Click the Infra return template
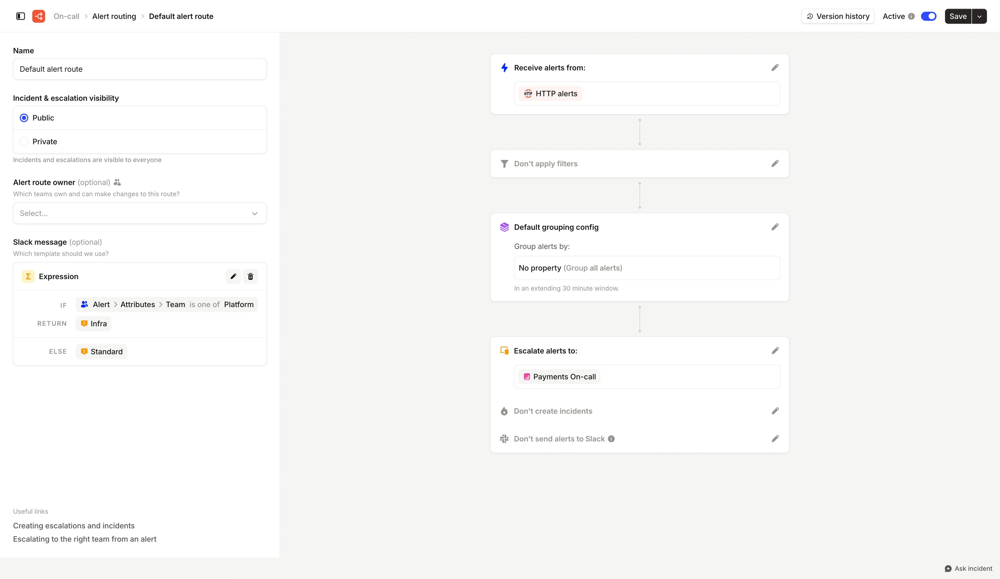1000x579 pixels. click(x=94, y=324)
